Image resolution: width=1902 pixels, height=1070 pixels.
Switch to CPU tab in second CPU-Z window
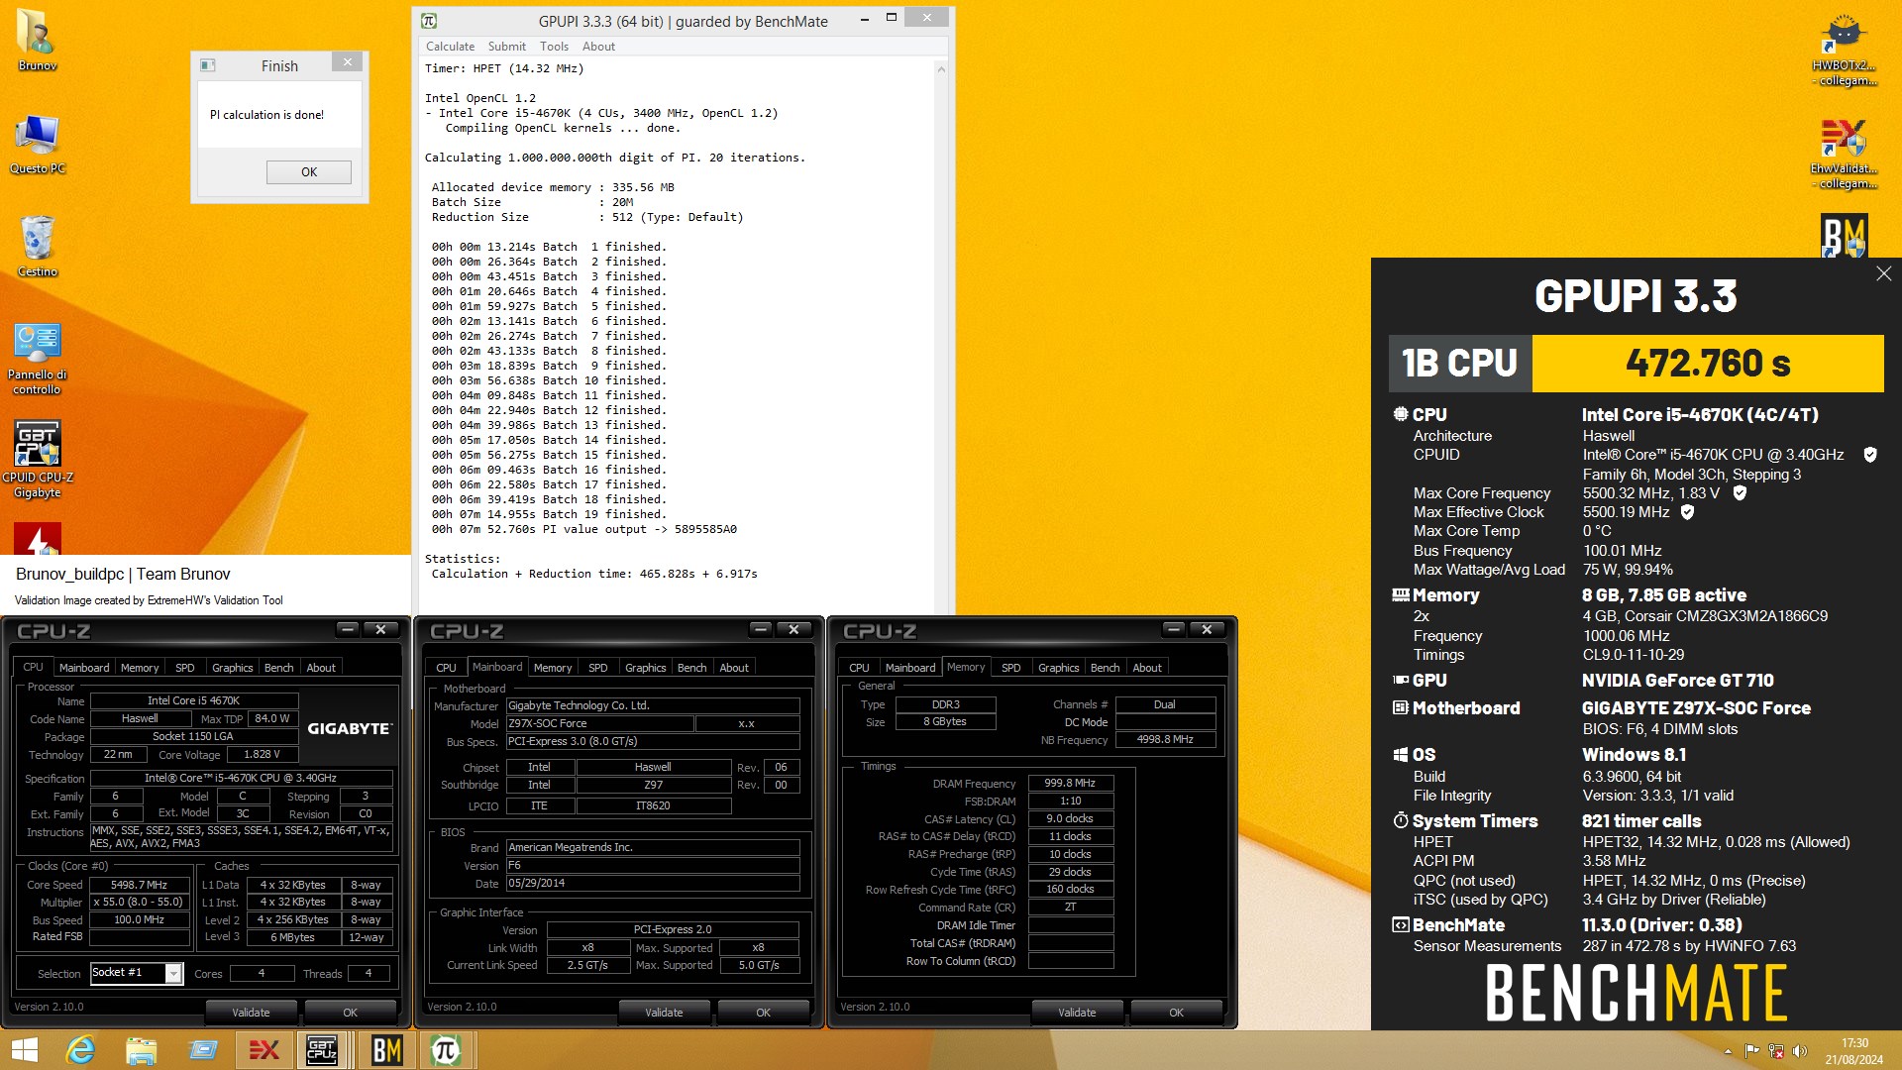pyautogui.click(x=447, y=668)
